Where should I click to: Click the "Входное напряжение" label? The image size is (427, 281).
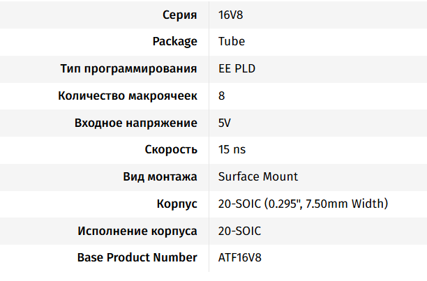click(135, 123)
